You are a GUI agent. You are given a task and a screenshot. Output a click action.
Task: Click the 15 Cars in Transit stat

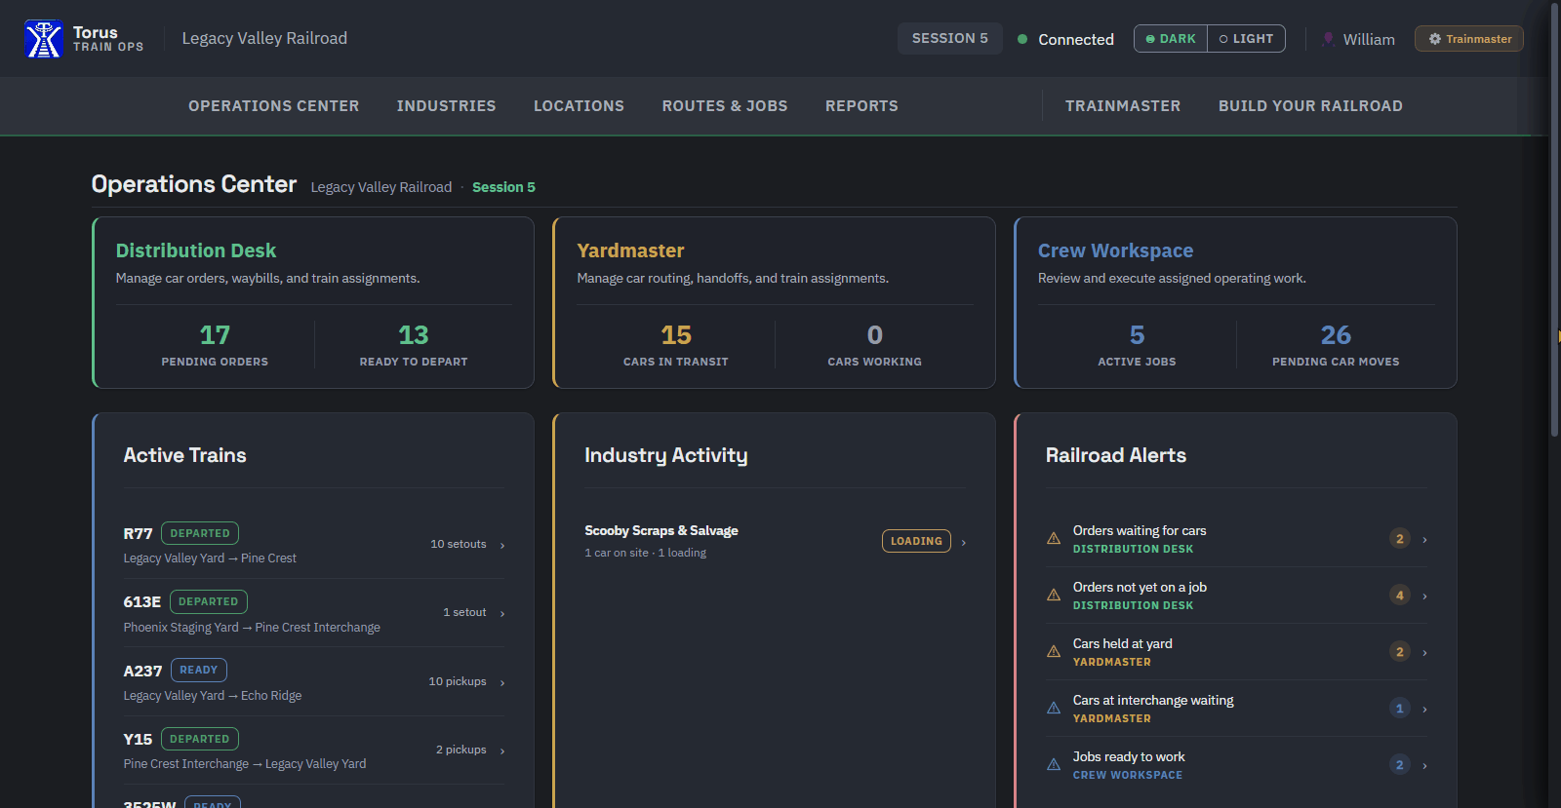(676, 345)
